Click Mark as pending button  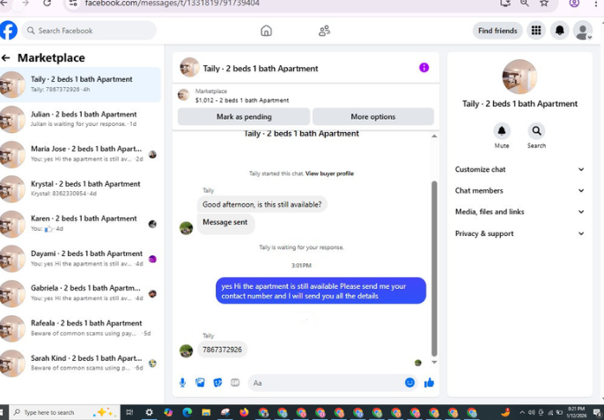click(x=244, y=117)
